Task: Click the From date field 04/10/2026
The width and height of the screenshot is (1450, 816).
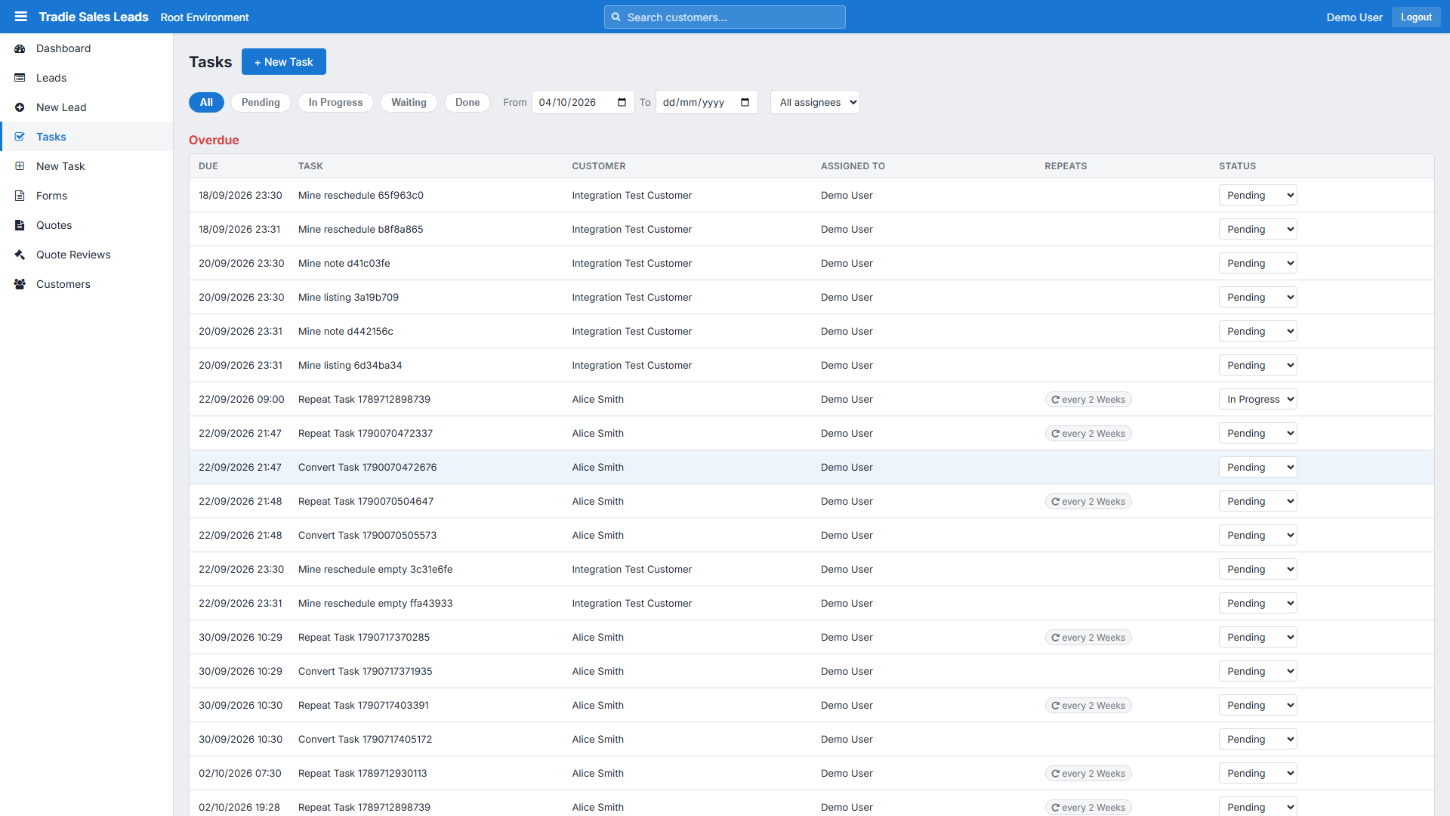Action: click(x=583, y=102)
